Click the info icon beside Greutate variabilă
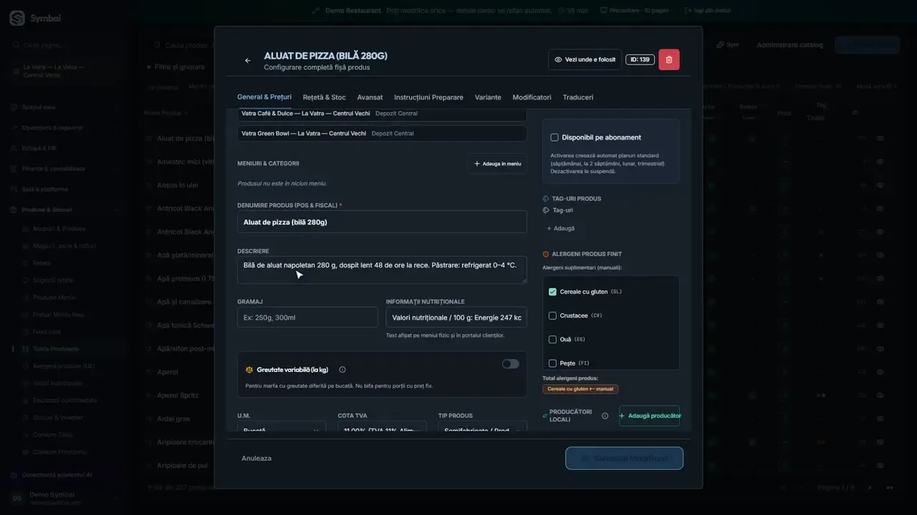Viewport: 917px width, 515px height. pos(342,370)
